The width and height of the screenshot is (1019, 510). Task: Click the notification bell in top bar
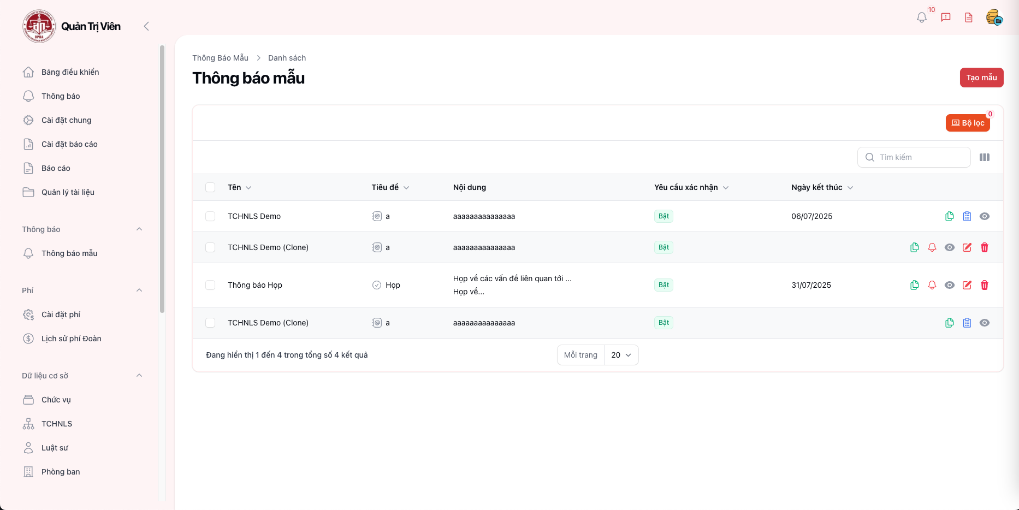tap(922, 17)
